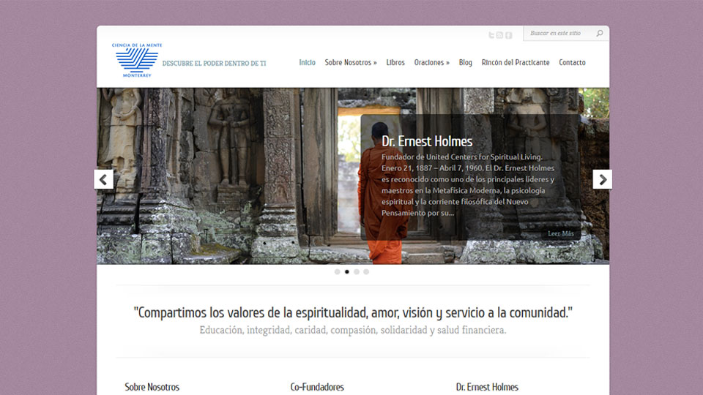Open the Libros menu item
Screen dimensions: 703x395
[x=395, y=63]
